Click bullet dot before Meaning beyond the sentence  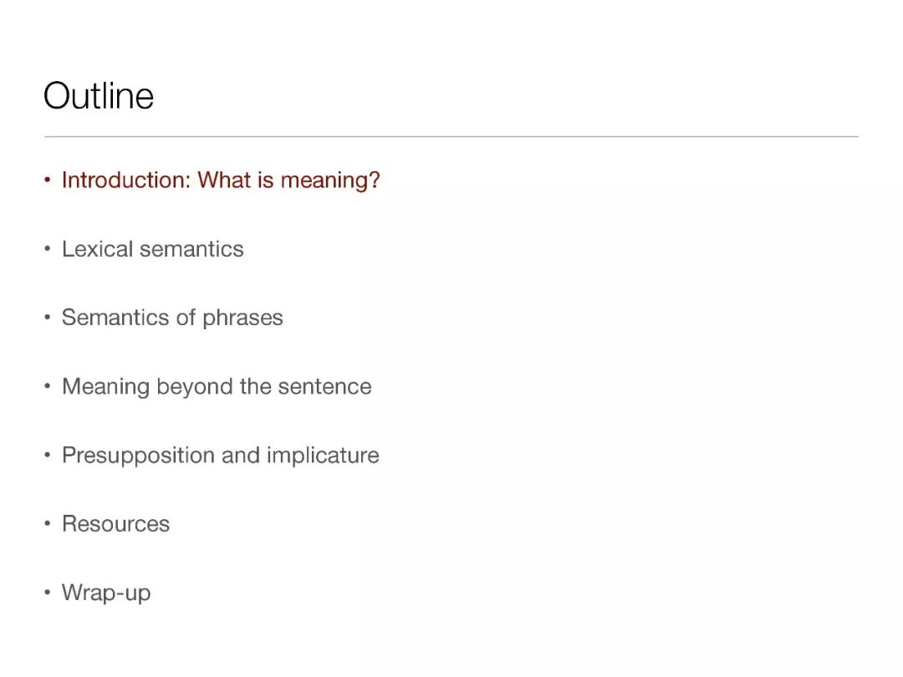click(48, 387)
